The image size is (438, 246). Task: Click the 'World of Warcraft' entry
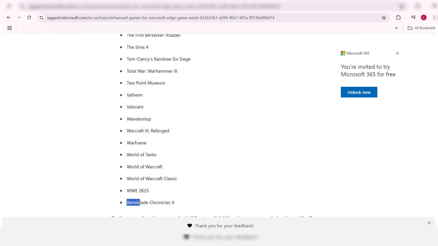coord(145,167)
